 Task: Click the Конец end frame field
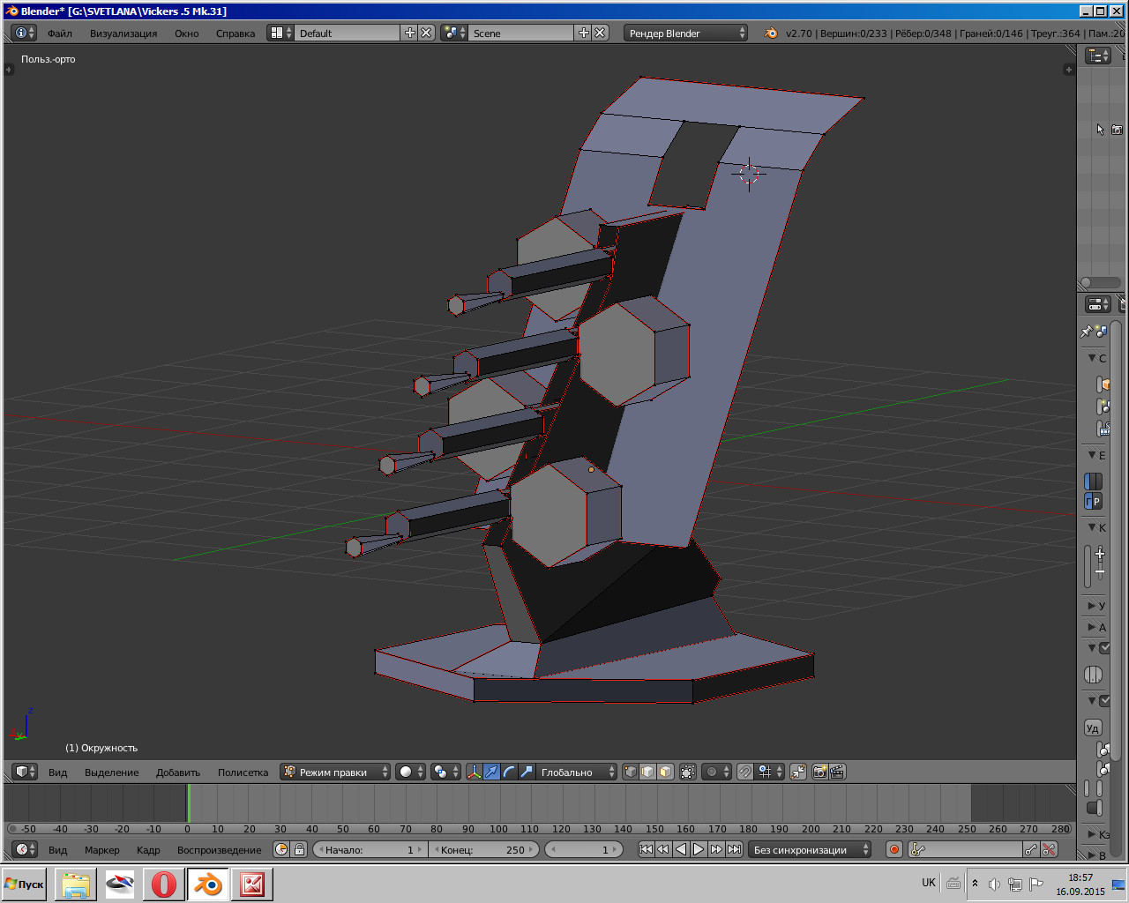482,850
